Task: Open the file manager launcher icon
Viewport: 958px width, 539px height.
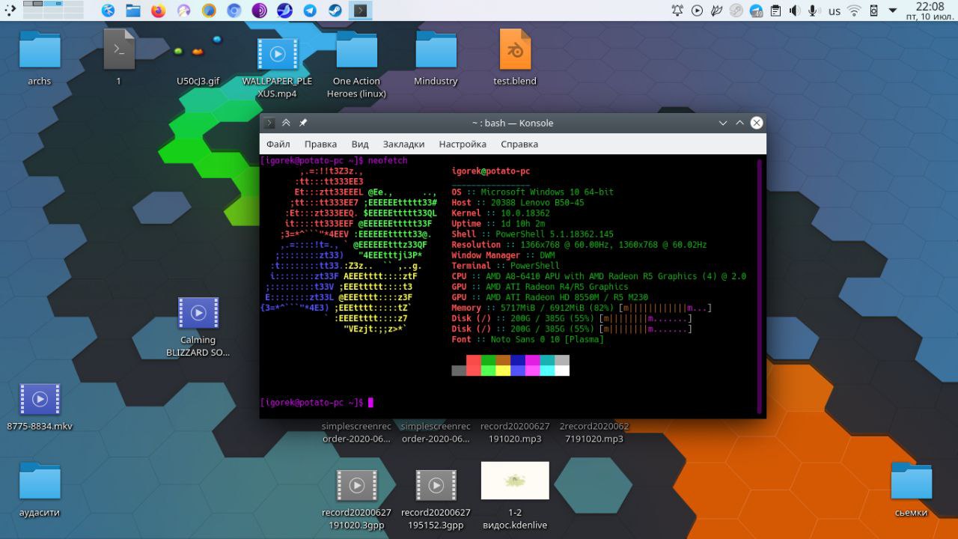Action: (132, 10)
